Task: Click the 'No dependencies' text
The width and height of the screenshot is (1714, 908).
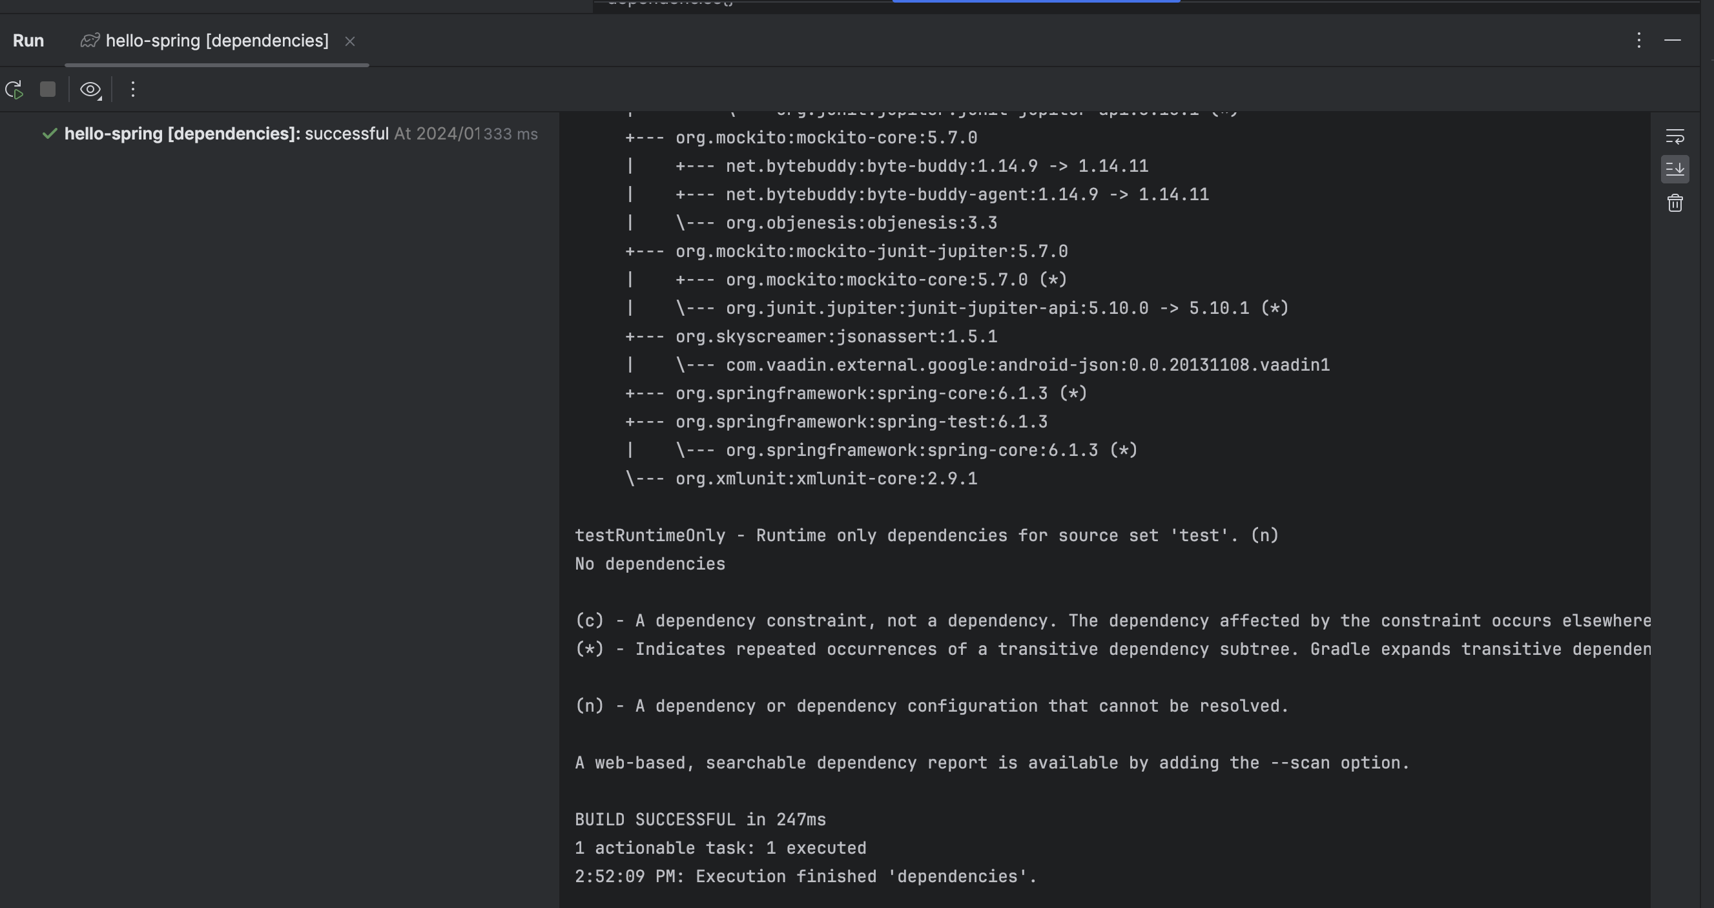Action: pos(650,564)
